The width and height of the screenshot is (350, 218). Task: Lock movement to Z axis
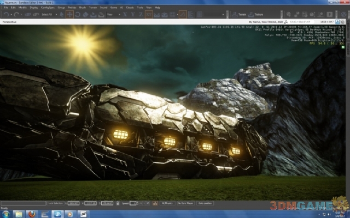click(x=141, y=15)
